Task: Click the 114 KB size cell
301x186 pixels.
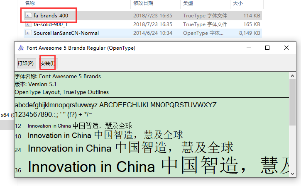Action: [x=252, y=15]
